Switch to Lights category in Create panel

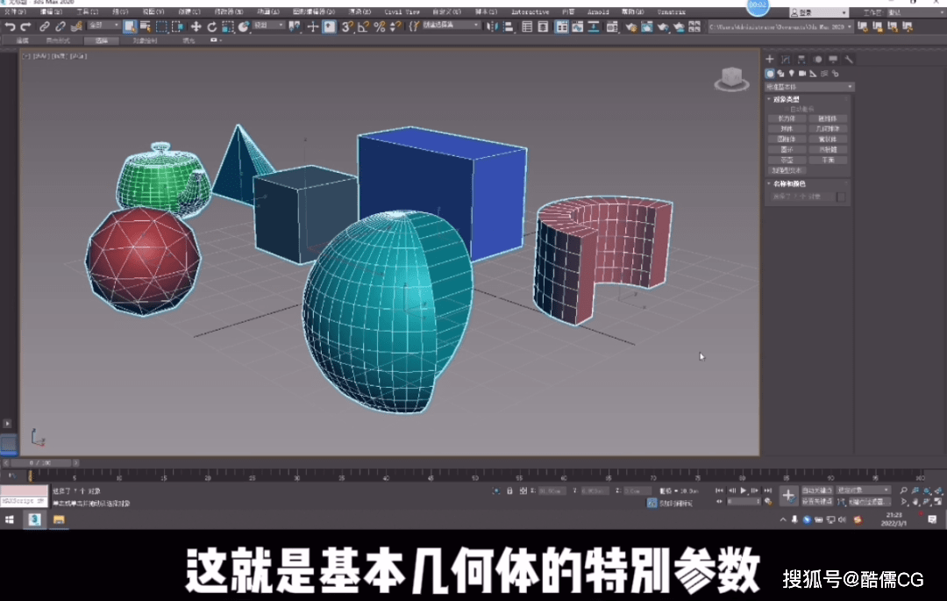(792, 74)
